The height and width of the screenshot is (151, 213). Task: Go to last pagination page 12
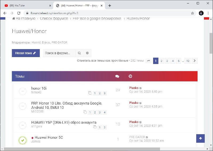click(x=188, y=61)
